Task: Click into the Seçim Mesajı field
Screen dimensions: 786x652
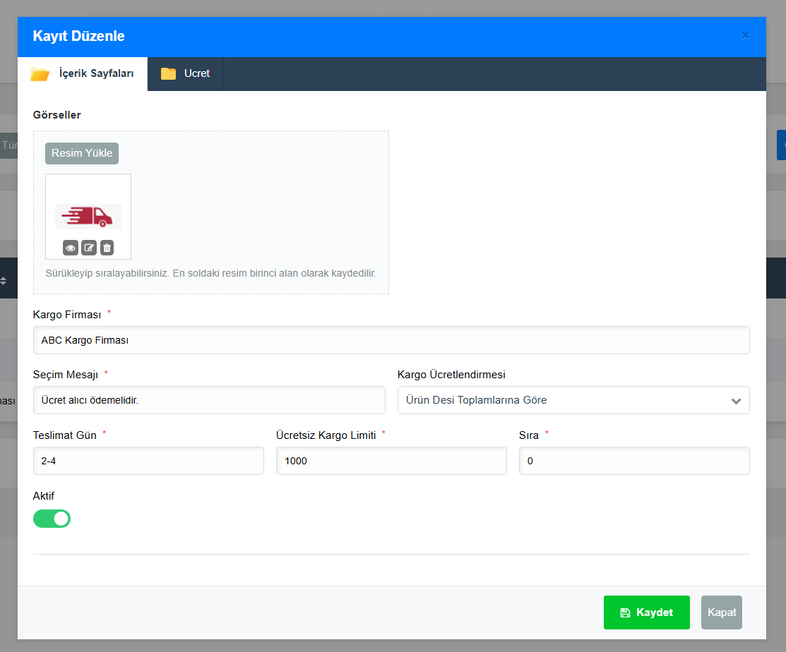Action: pyautogui.click(x=209, y=400)
